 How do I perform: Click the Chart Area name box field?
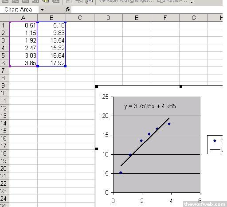20,10
